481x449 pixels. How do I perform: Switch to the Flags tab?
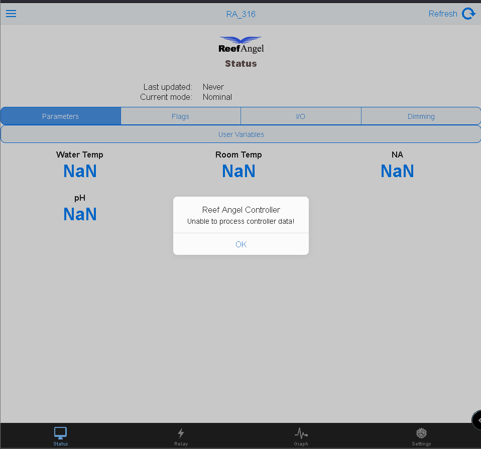(x=180, y=116)
